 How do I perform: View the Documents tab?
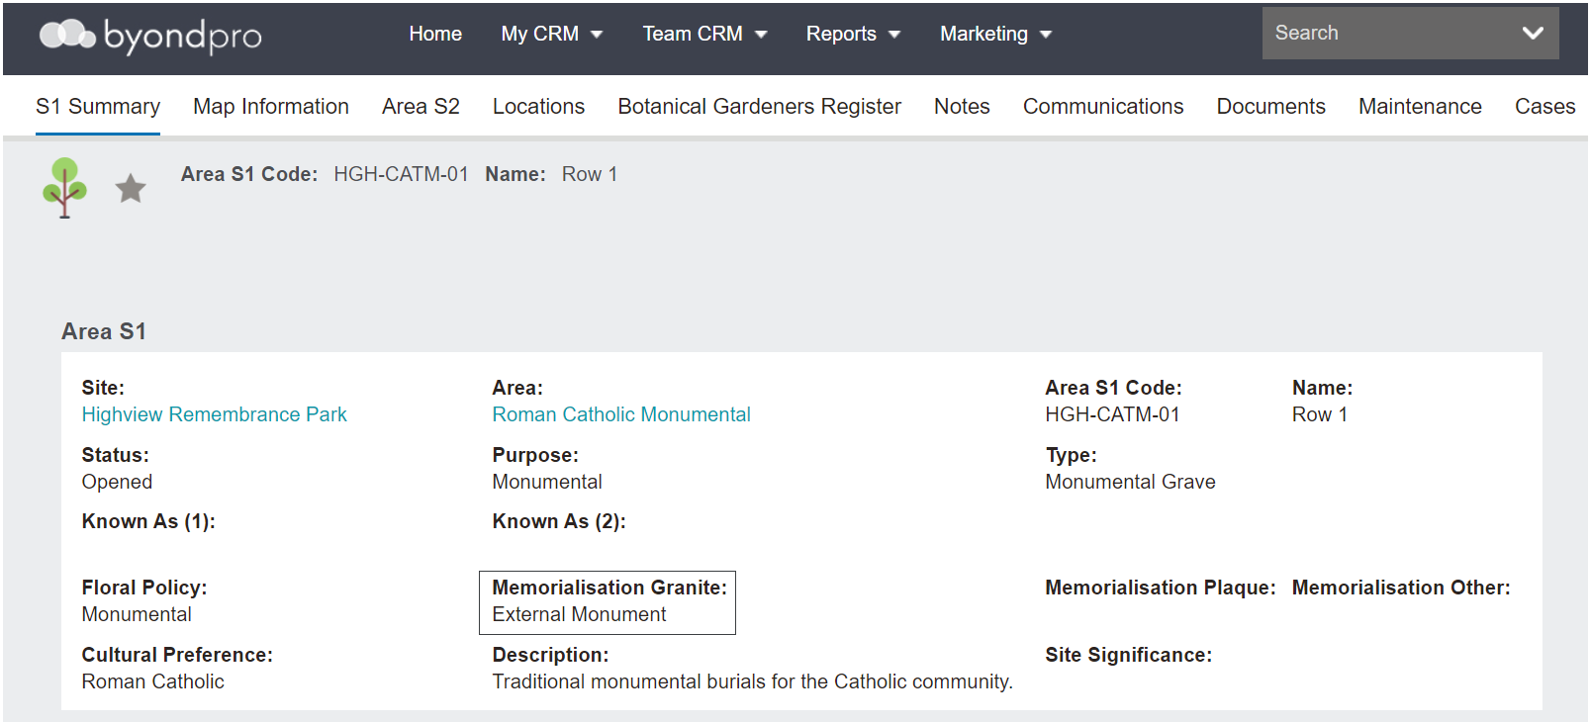click(x=1270, y=106)
